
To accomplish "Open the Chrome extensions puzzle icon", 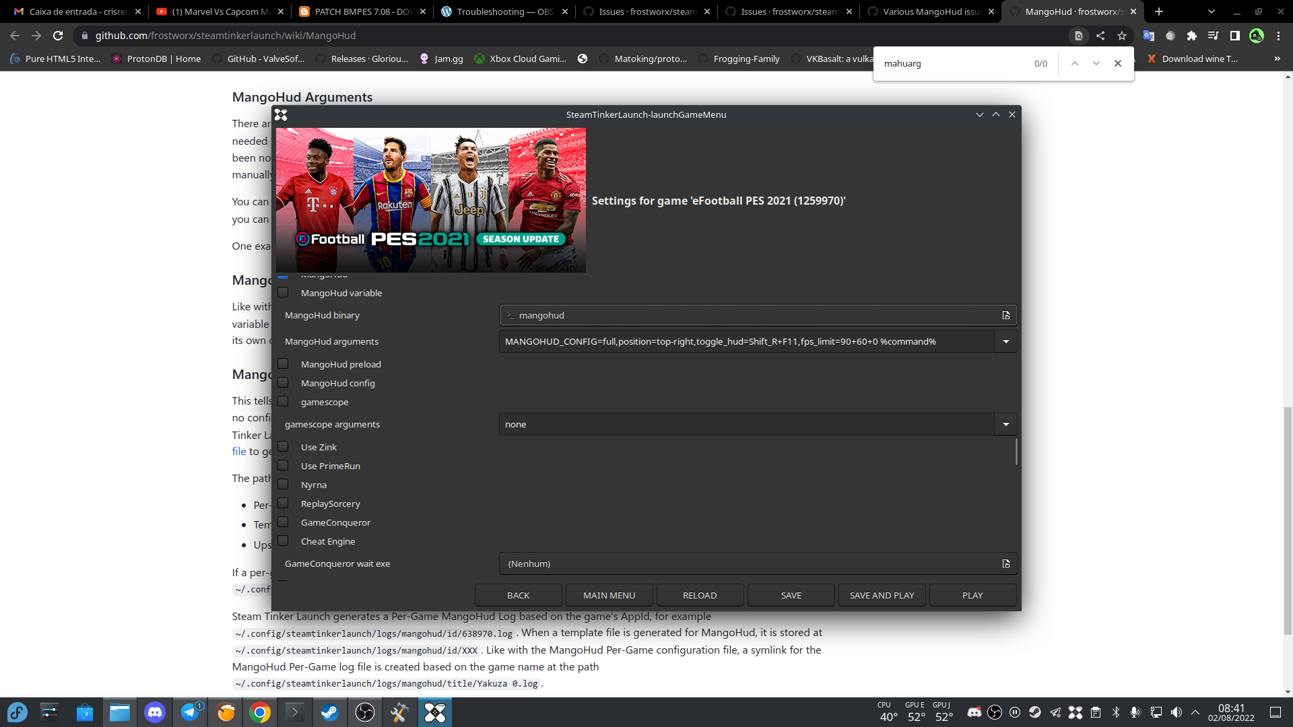I will coord(1191,36).
